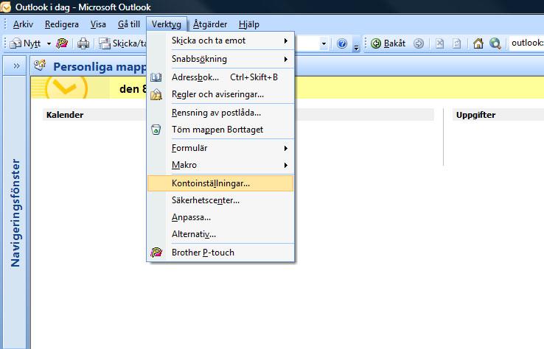Select Adressbok... menu entry

[220, 77]
